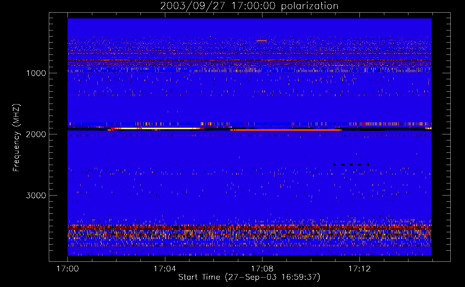Click the 1000 frequency axis label
Screen dimensions: 465x287
pyautogui.click(x=36, y=73)
